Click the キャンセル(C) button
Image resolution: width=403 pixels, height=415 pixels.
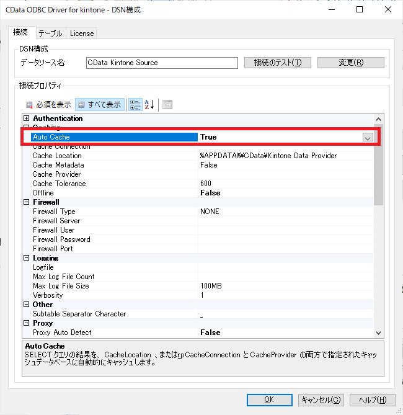coord(321,399)
